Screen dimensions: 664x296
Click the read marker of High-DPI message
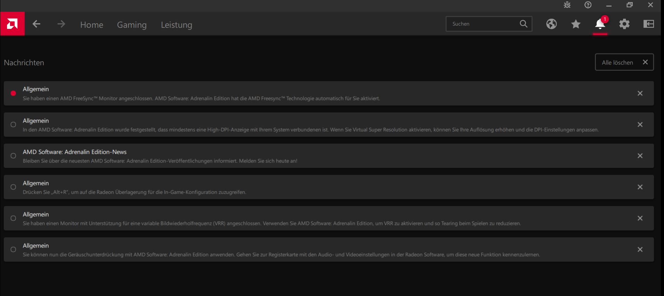click(13, 125)
